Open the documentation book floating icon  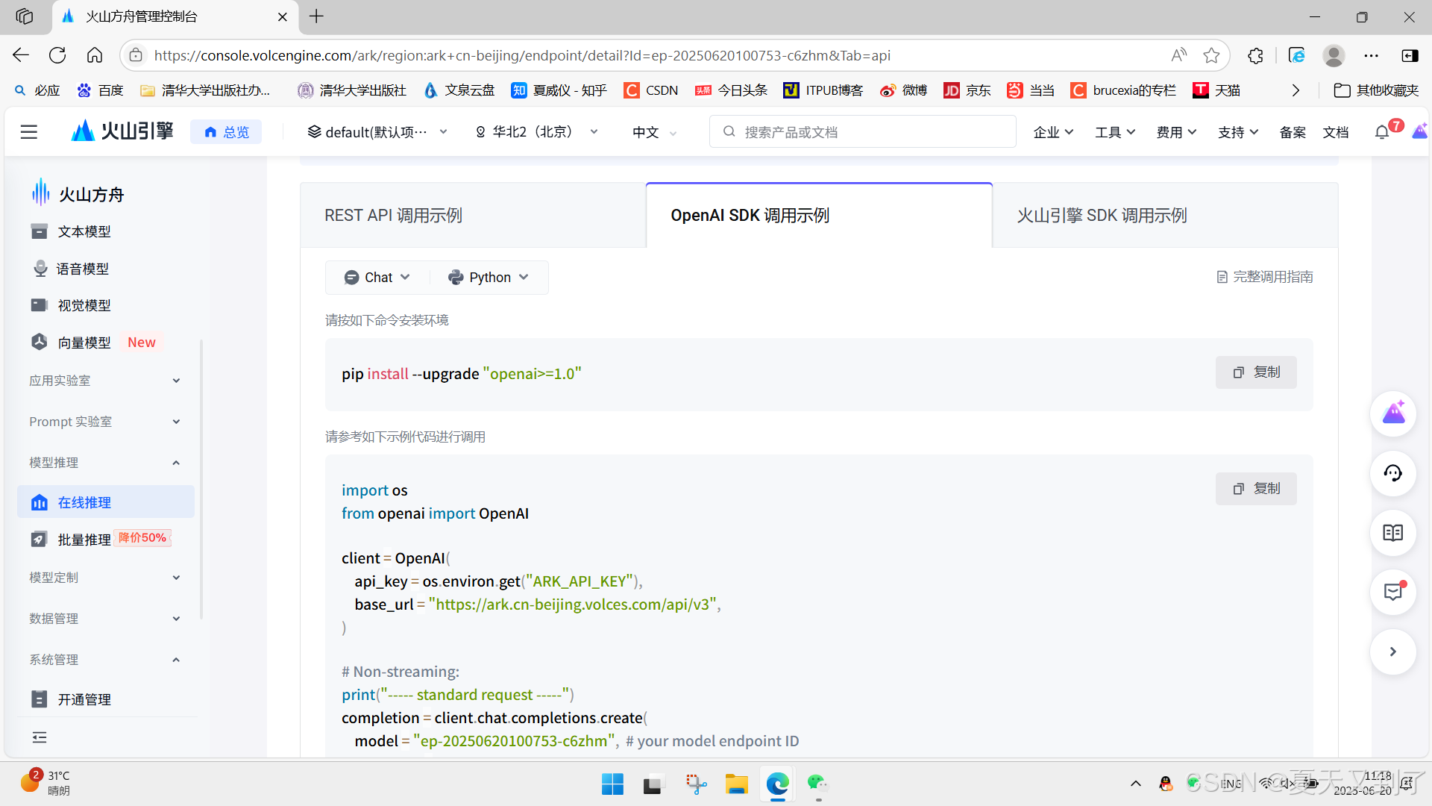tap(1392, 533)
